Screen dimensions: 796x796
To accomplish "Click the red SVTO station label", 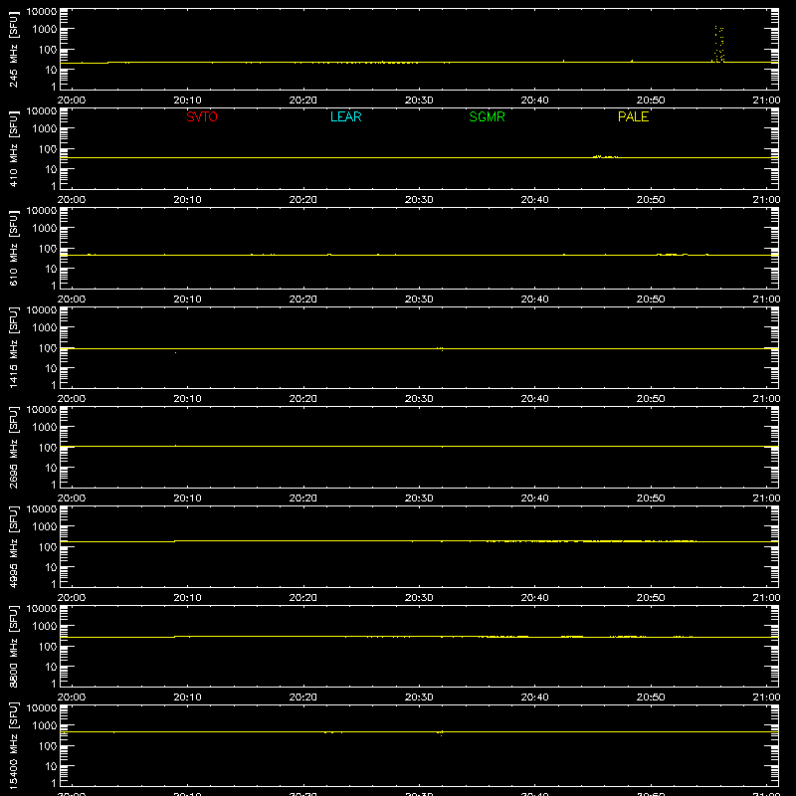I will (202, 116).
